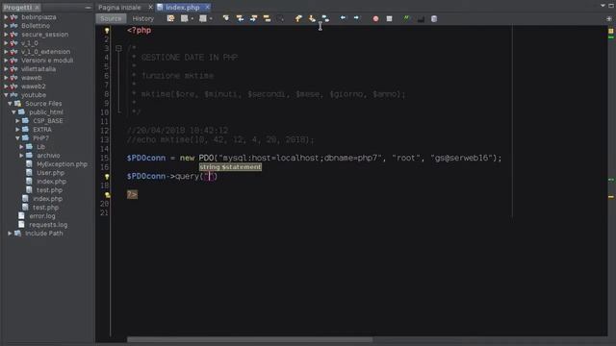Expand the CSP_BASE folder
The width and height of the screenshot is (616, 346).
17,121
